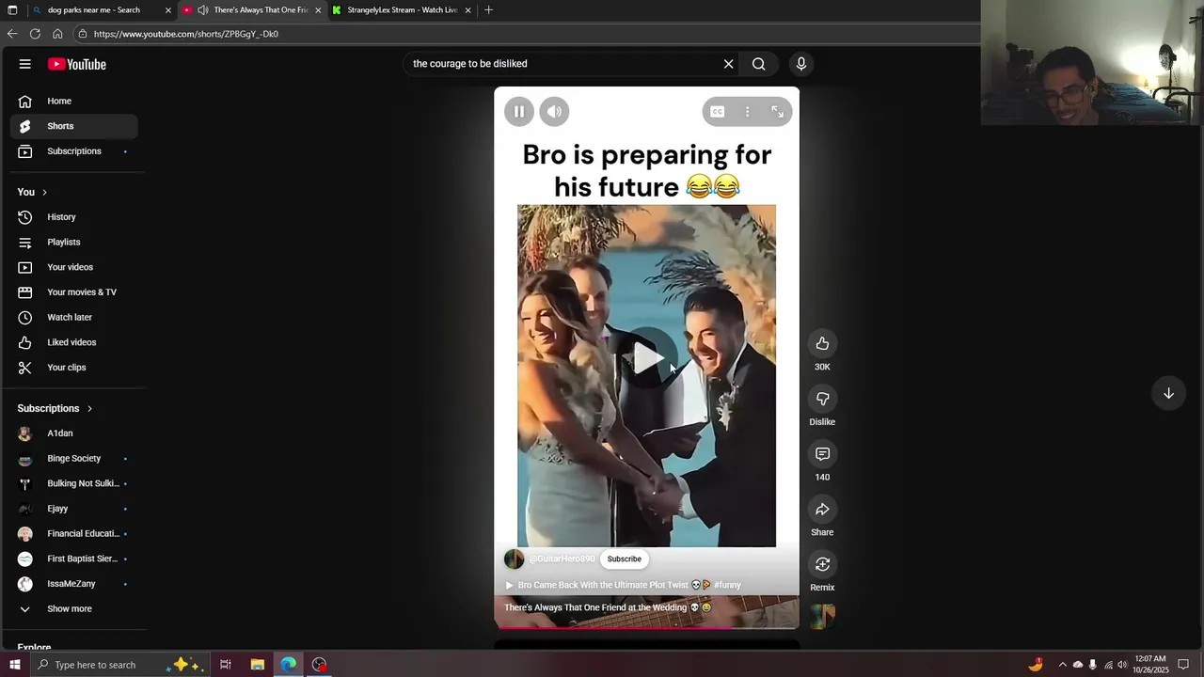Clear the search box text
This screenshot has height=677, width=1204.
click(x=728, y=64)
